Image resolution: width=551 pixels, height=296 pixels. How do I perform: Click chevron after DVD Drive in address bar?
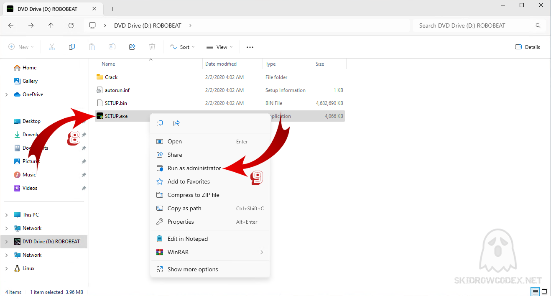pos(190,26)
